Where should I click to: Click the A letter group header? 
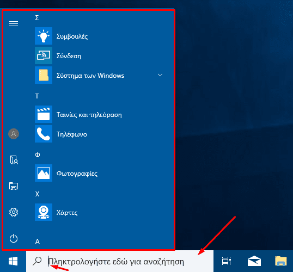point(38,242)
